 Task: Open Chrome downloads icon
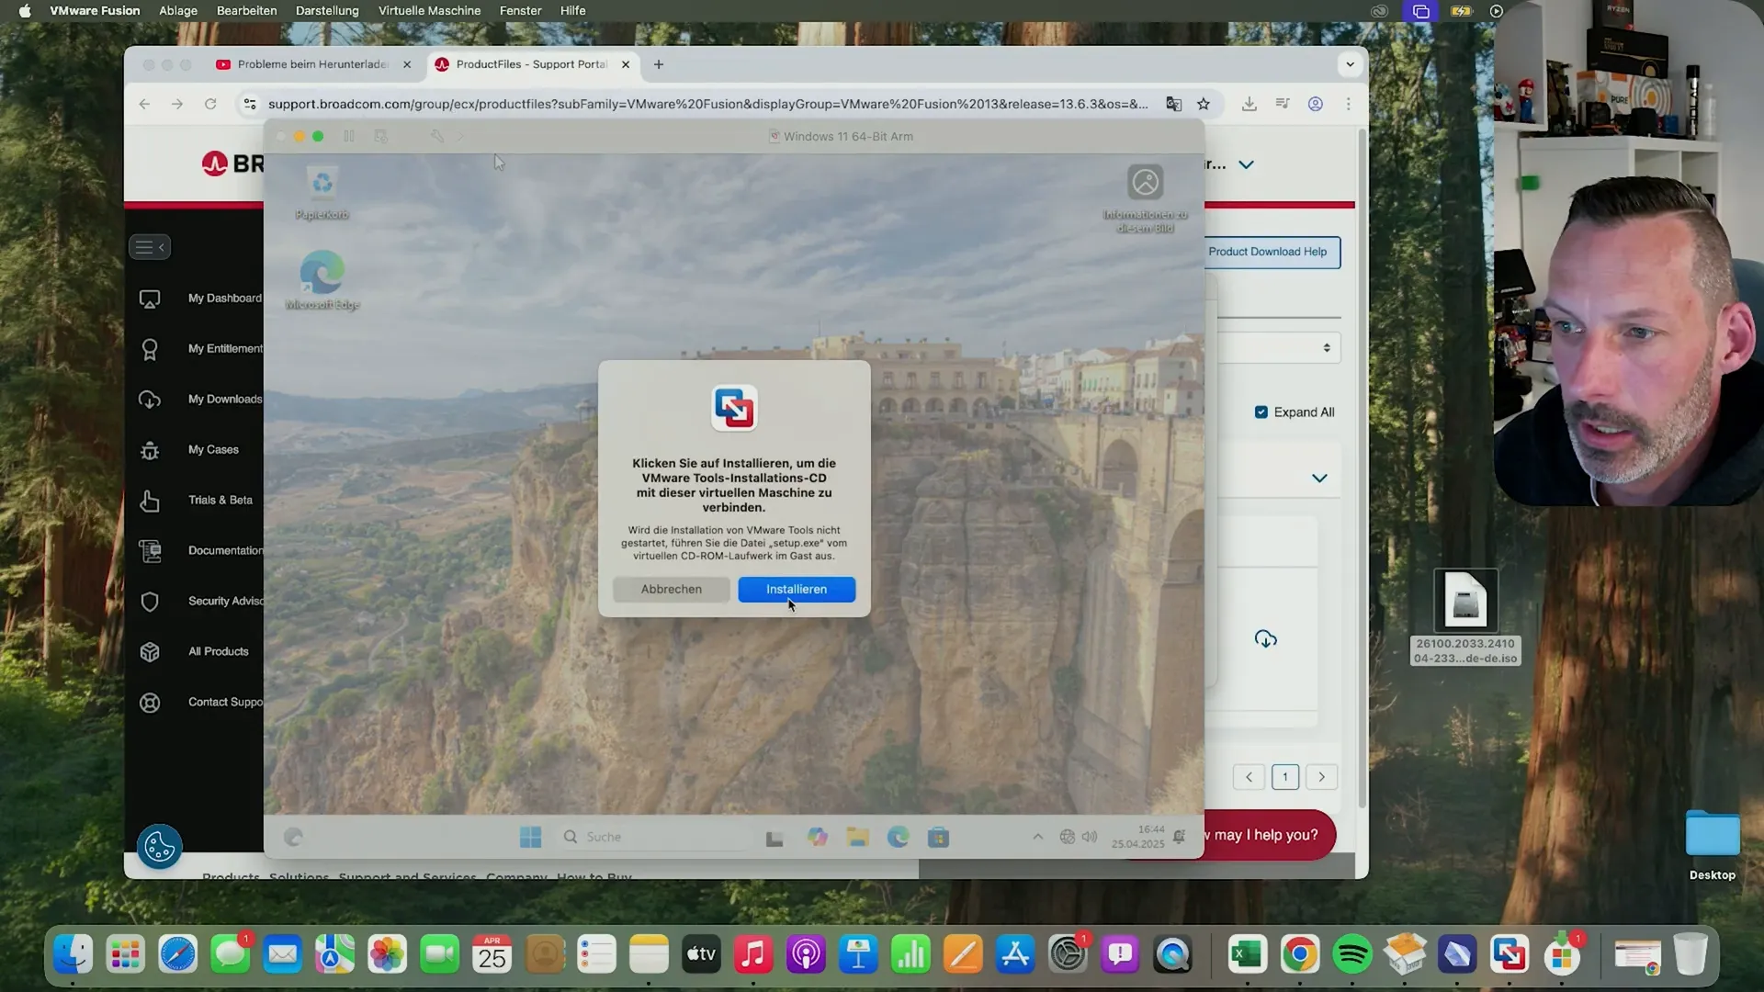click(x=1249, y=104)
